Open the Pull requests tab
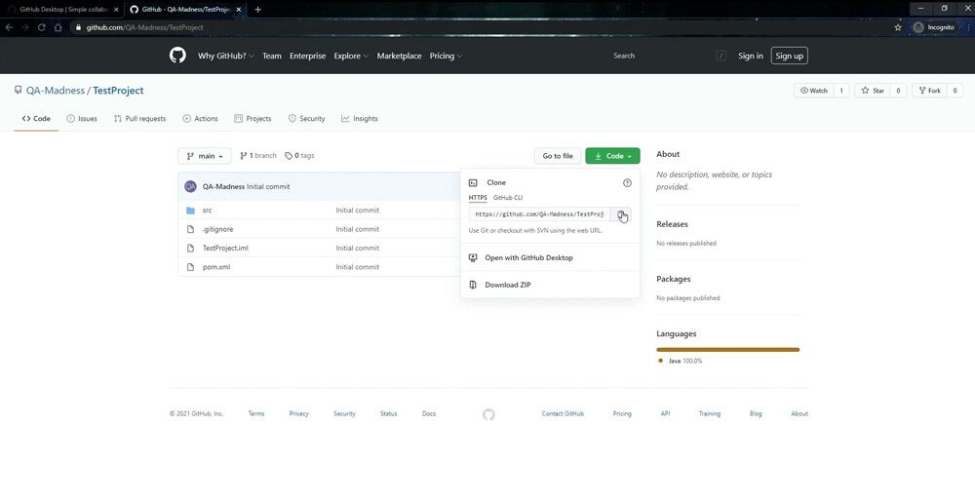 [x=138, y=119]
